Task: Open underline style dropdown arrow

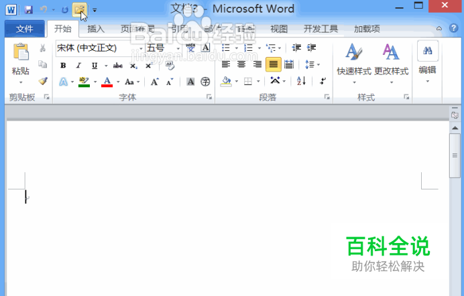Action: click(x=106, y=65)
